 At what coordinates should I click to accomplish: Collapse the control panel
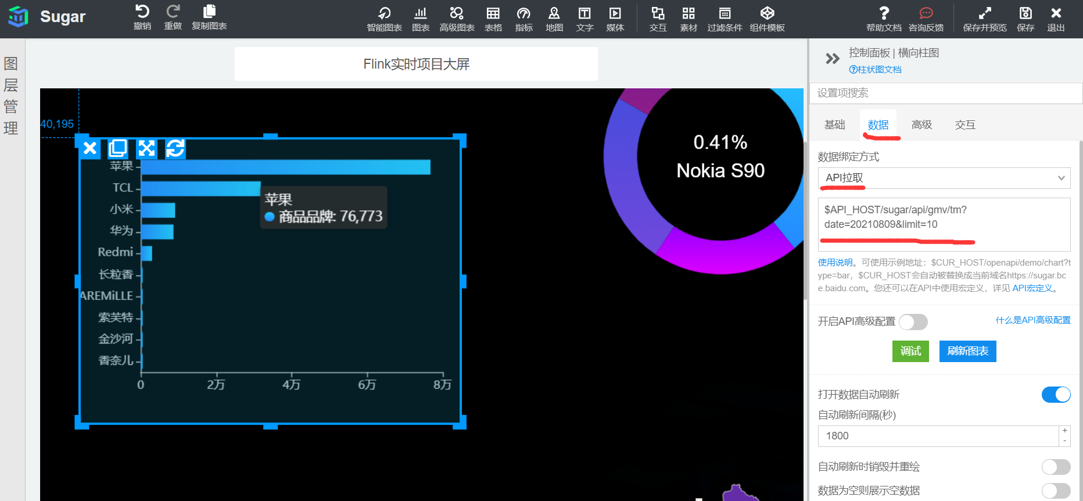click(x=832, y=58)
